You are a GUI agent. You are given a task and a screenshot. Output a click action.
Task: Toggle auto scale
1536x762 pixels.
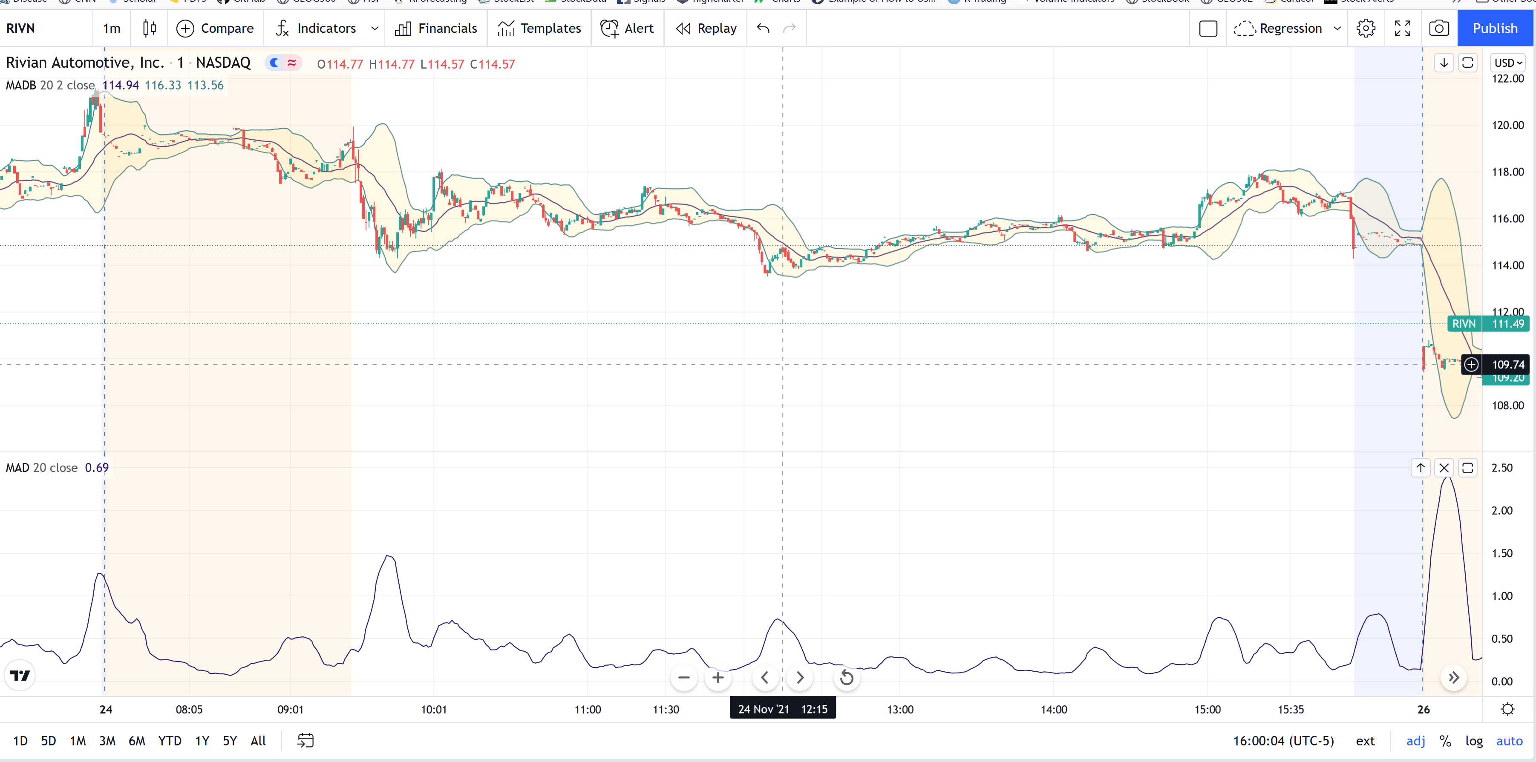click(x=1509, y=741)
